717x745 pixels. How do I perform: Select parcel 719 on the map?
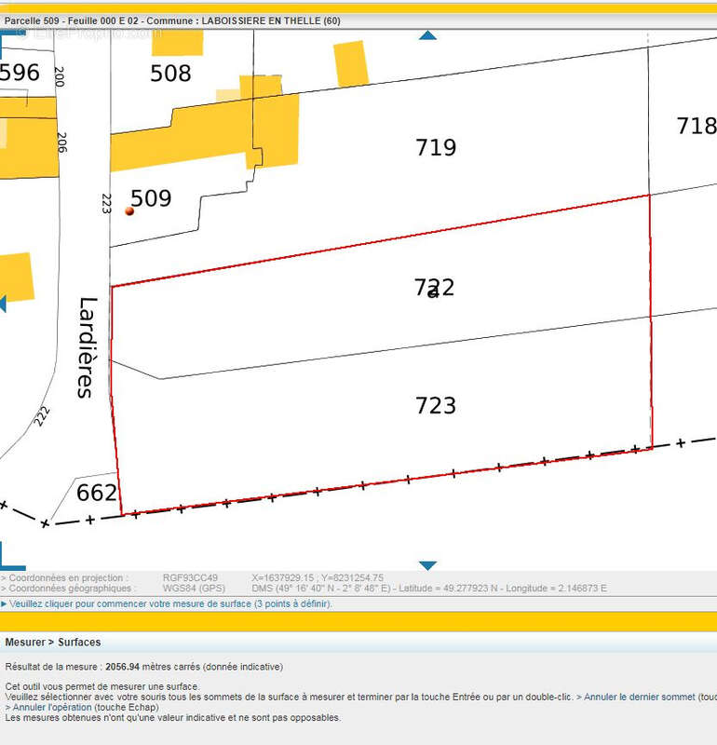pyautogui.click(x=435, y=147)
